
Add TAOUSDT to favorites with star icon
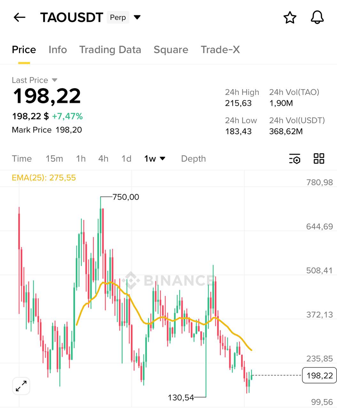290,18
